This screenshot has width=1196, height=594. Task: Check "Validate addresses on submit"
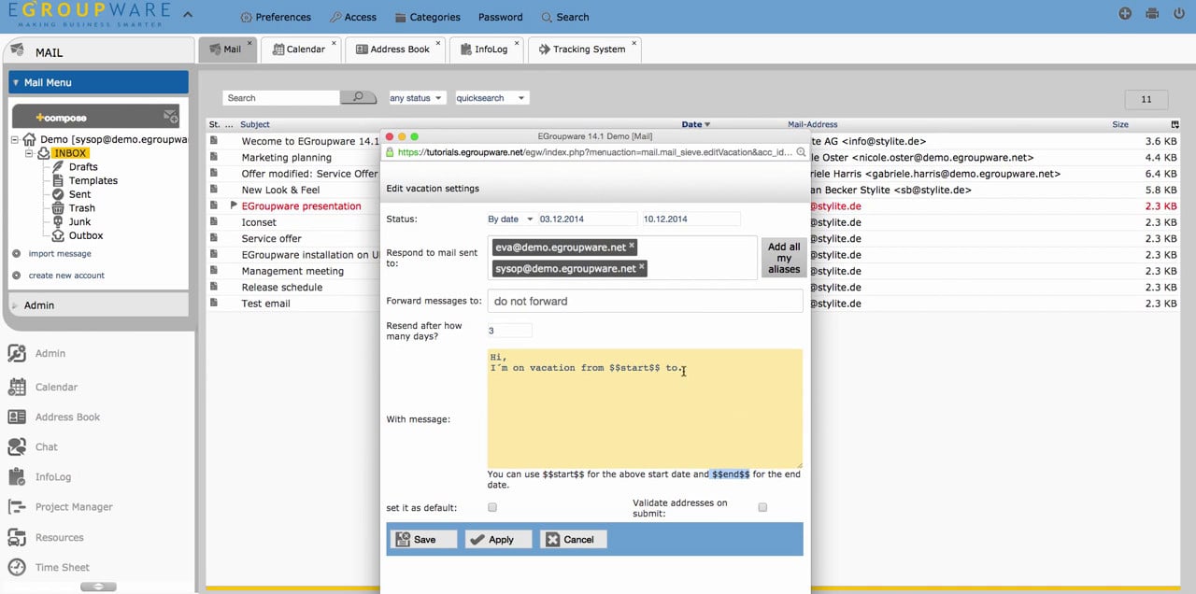coord(762,507)
